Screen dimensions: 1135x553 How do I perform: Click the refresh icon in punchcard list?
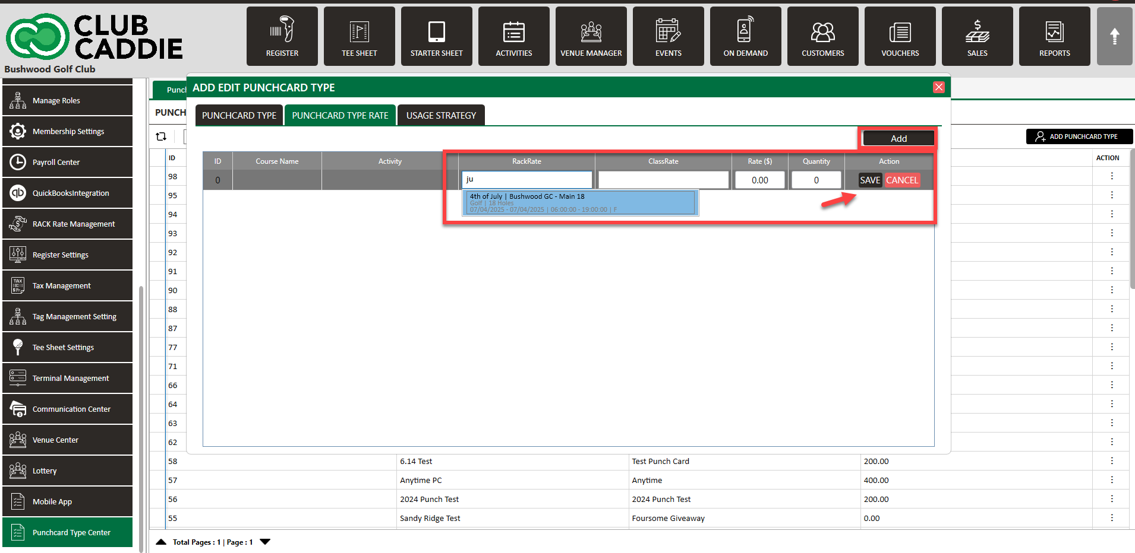tap(161, 136)
